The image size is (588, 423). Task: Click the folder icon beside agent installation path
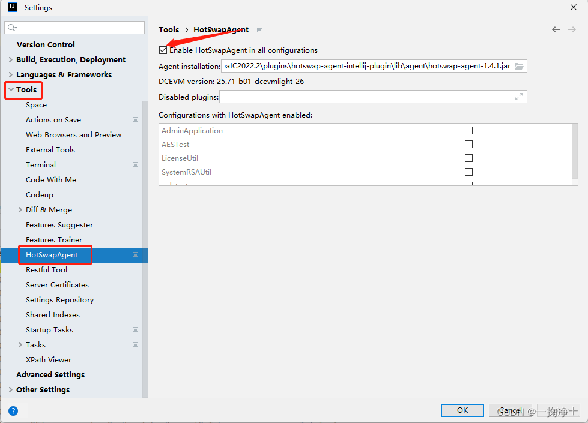tap(518, 66)
